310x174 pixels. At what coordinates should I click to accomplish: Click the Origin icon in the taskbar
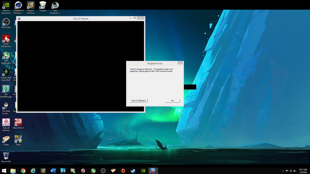(123, 171)
